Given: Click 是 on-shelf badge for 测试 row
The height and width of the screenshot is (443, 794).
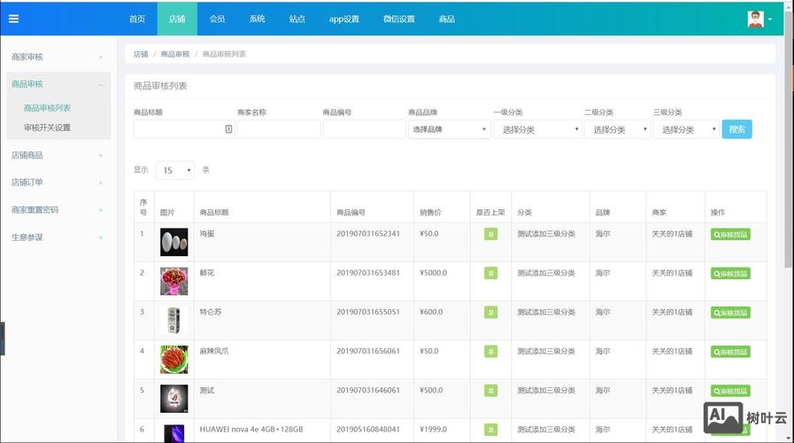Looking at the screenshot, I should 490,391.
